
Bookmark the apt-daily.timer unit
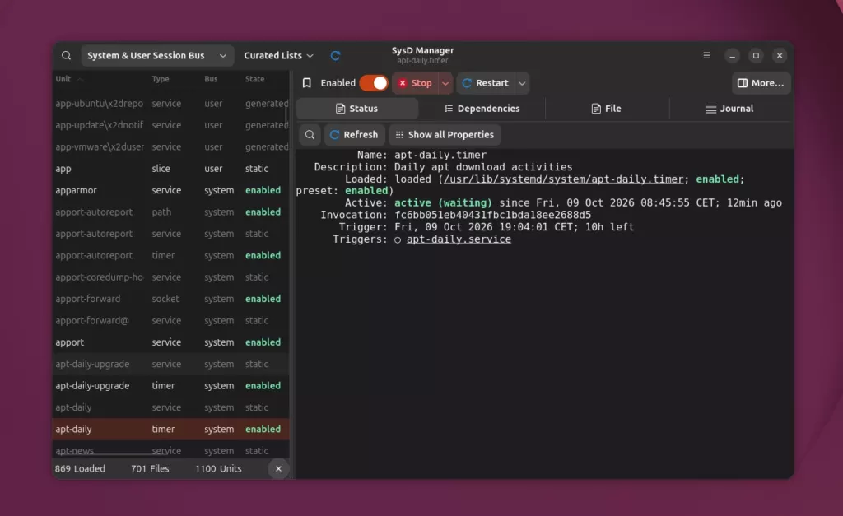(307, 83)
